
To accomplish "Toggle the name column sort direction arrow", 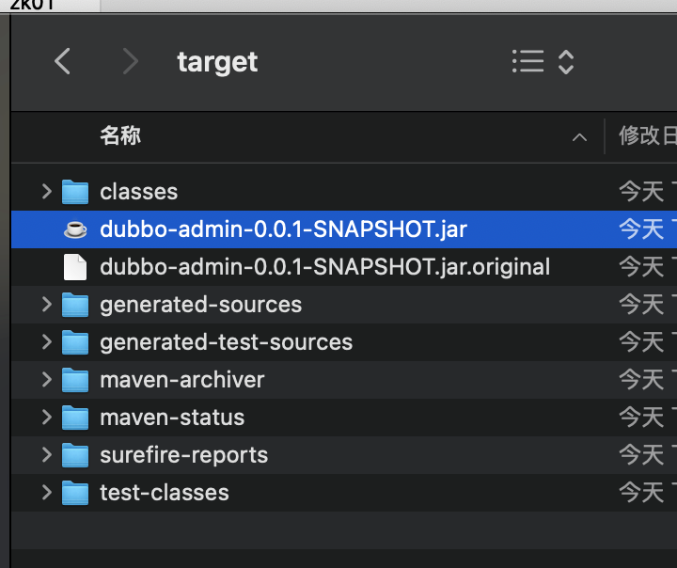I will coord(579,137).
